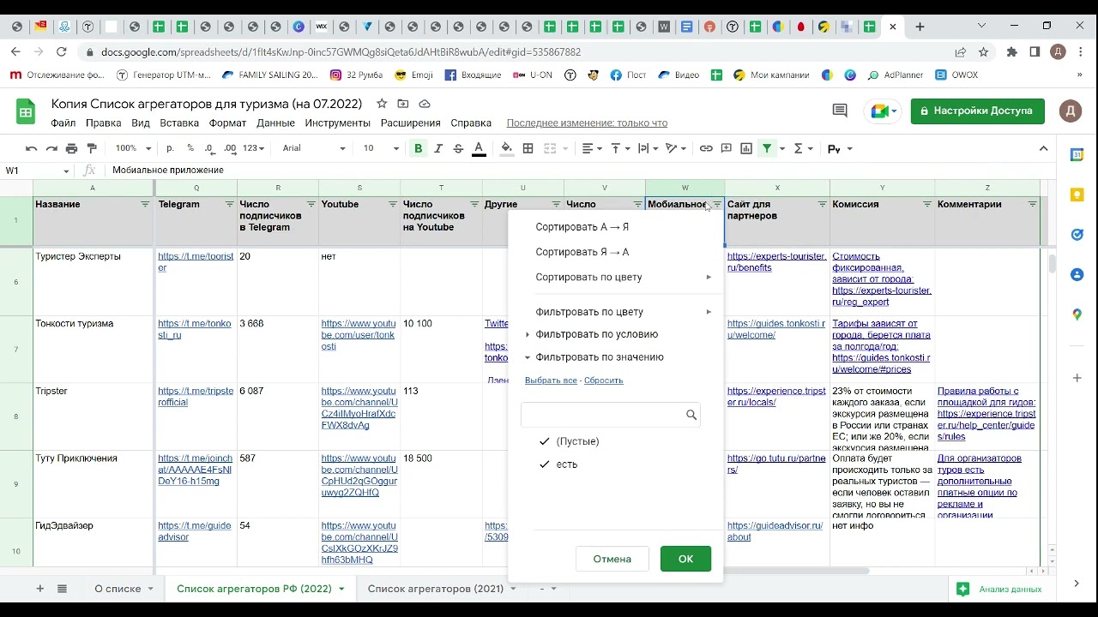1098x617 pixels.
Task: Click the Functions sigma icon
Action: [x=798, y=148]
